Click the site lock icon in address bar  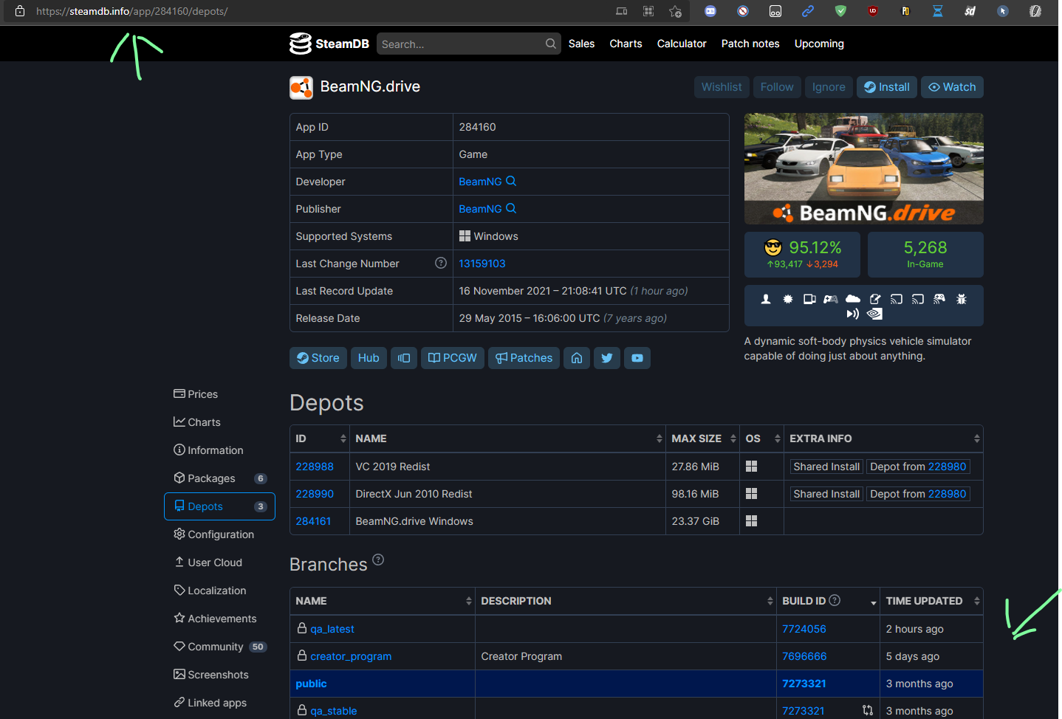pyautogui.click(x=20, y=11)
